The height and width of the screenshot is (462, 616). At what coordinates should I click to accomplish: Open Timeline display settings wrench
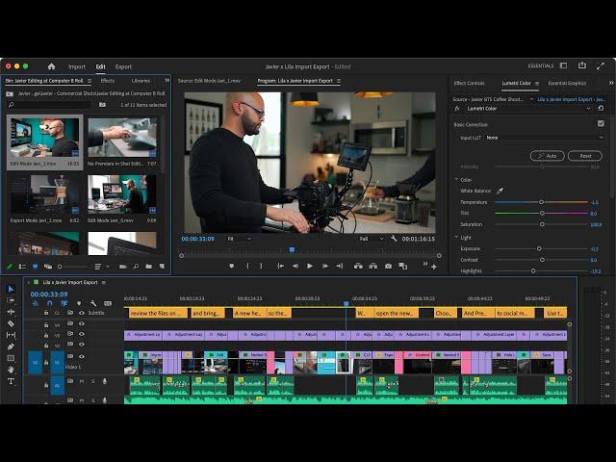click(x=93, y=303)
